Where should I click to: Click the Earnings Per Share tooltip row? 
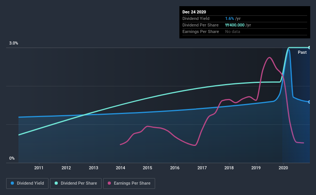[245, 31]
